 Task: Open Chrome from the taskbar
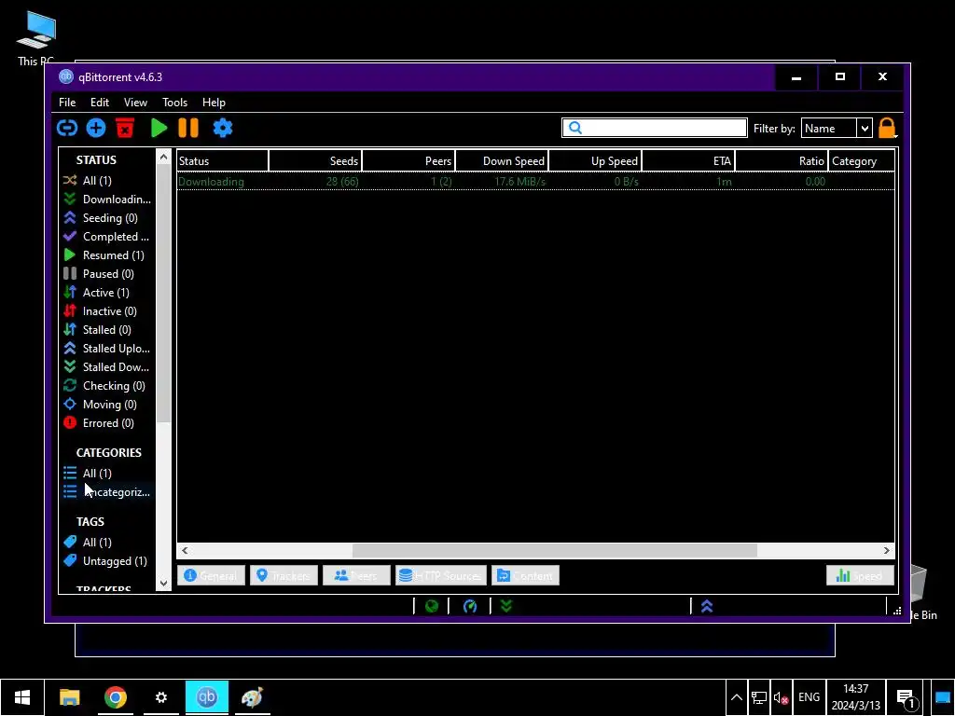coord(115,697)
